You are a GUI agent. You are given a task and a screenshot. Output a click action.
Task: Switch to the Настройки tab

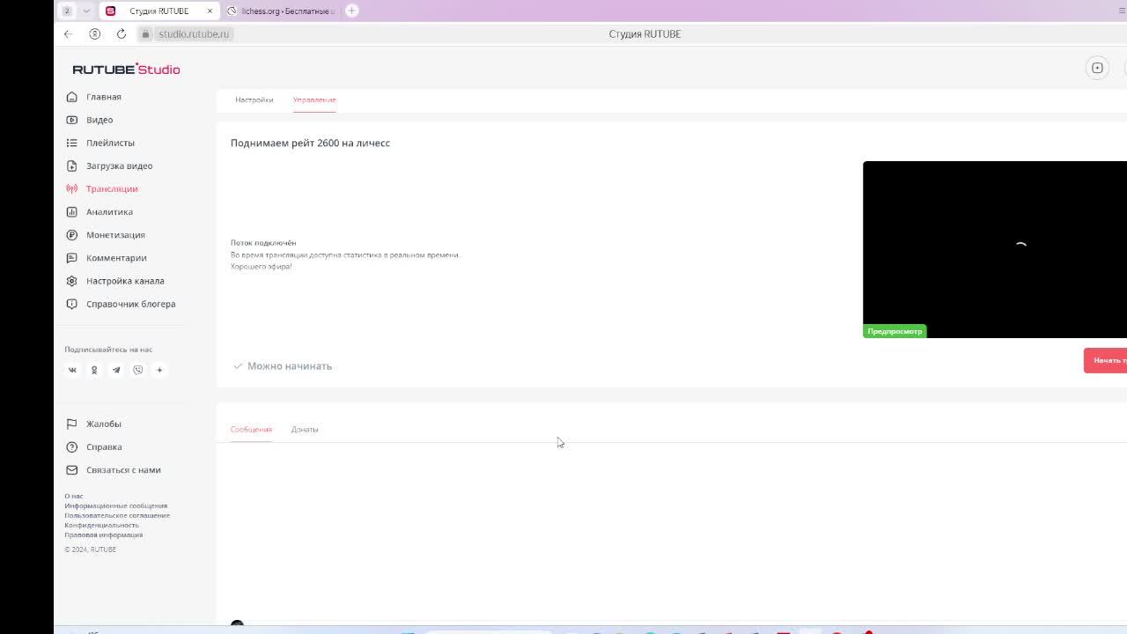click(254, 100)
